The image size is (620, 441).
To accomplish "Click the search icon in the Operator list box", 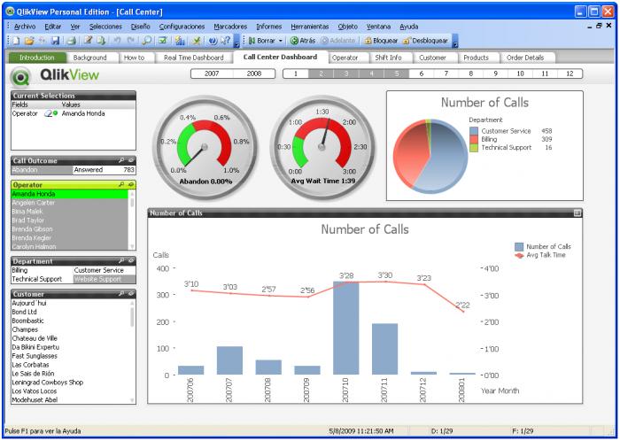I will click(123, 184).
